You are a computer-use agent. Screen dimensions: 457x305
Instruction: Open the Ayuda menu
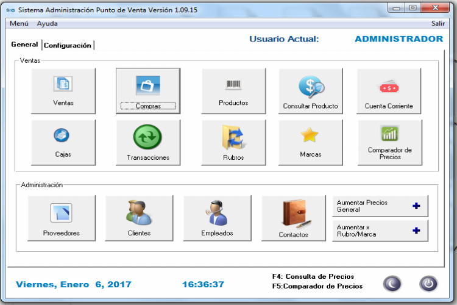point(47,23)
